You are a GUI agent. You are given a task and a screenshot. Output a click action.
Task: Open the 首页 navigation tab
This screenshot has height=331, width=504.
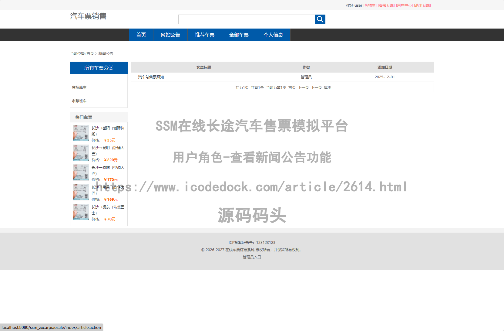coord(141,35)
